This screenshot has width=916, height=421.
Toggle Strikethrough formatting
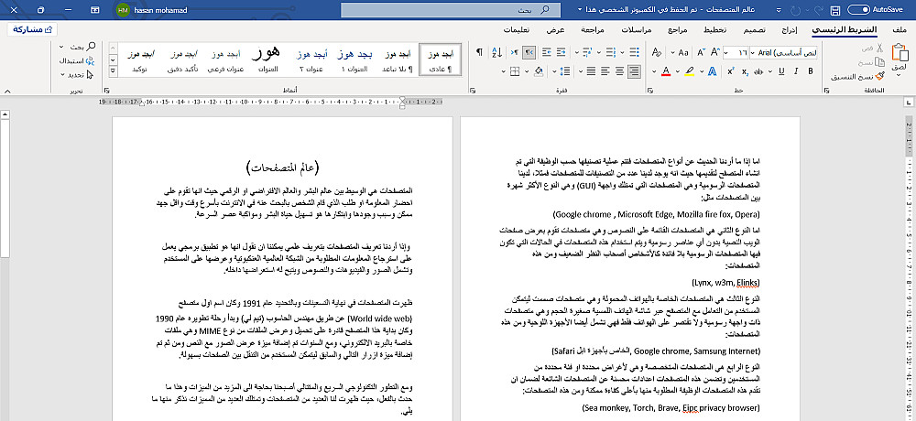click(758, 71)
